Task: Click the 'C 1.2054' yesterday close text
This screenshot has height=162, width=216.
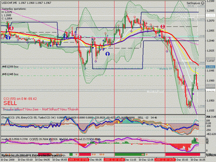Action: pyautogui.click(x=7, y=18)
